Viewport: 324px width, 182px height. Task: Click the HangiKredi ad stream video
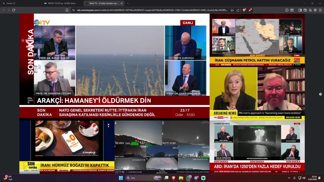[67, 147]
